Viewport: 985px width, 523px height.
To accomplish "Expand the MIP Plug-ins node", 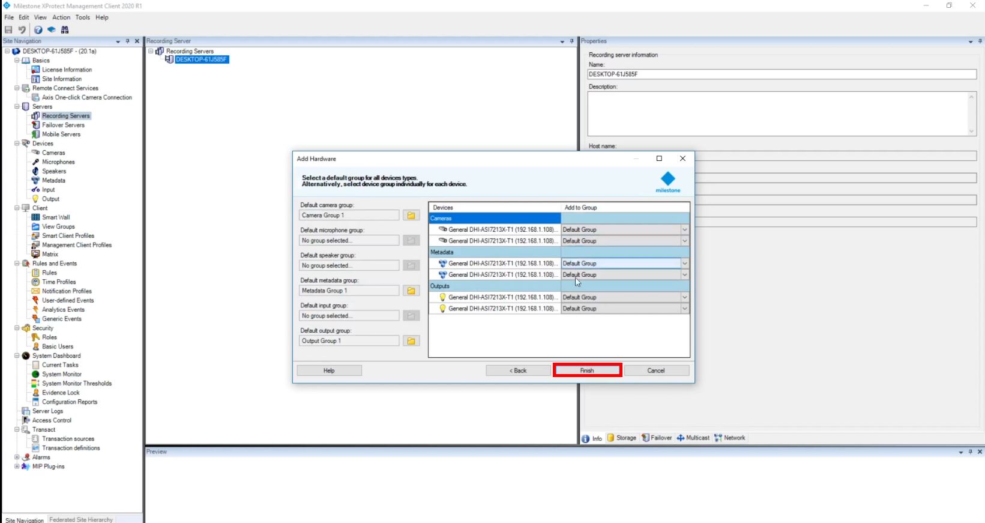I will point(17,467).
